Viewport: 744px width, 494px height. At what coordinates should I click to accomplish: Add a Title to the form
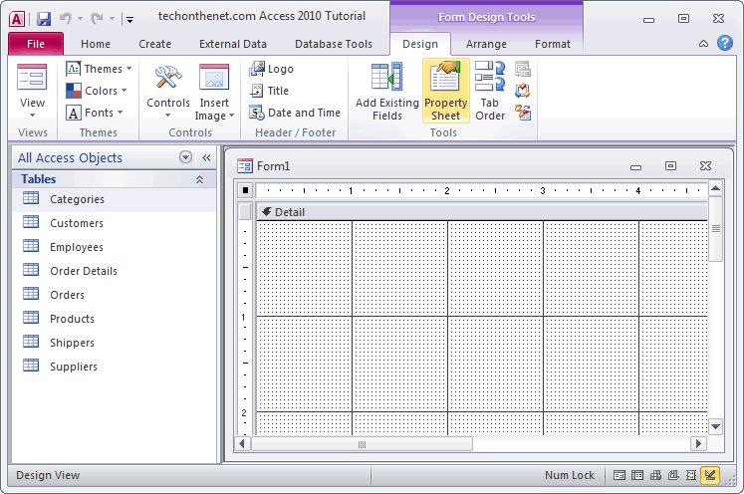tap(269, 91)
